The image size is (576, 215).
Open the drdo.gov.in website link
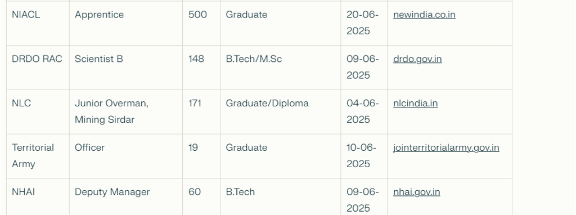pyautogui.click(x=417, y=59)
